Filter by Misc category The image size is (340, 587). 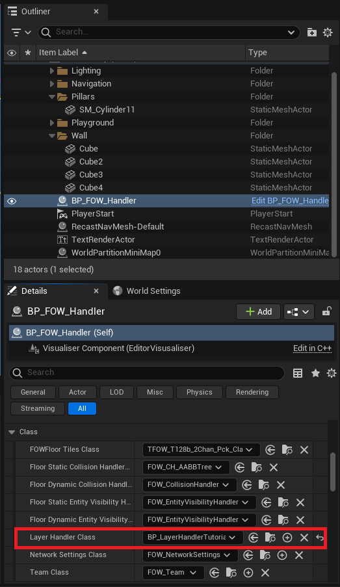[x=155, y=393]
